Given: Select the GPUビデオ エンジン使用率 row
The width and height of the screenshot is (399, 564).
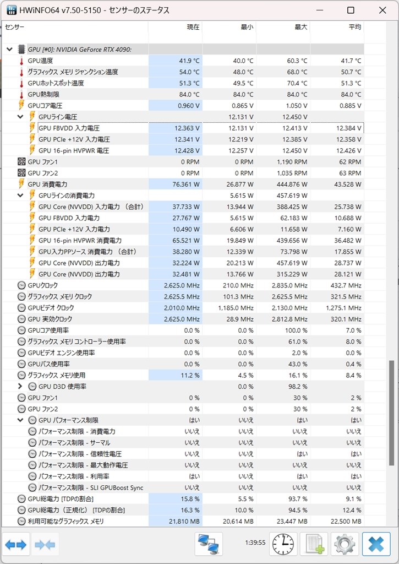Looking at the screenshot, I should point(183,352).
